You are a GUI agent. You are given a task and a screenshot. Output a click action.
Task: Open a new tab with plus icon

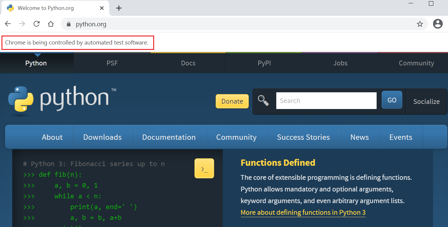(x=119, y=8)
